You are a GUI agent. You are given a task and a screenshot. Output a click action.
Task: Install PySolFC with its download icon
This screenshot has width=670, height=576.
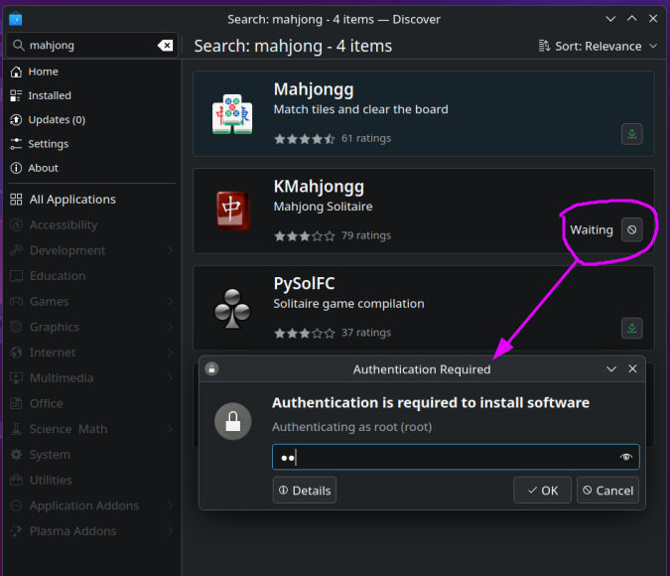tap(631, 328)
